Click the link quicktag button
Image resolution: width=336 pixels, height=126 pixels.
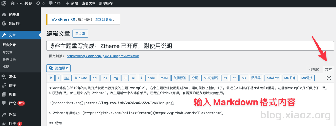pyautogui.click(x=66, y=78)
